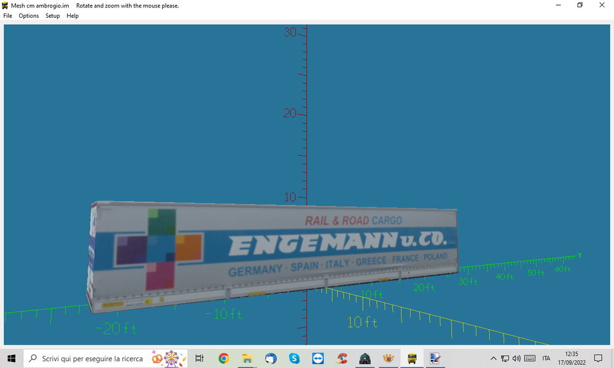This screenshot has width=614, height=368.
Task: Launch Google Chrome from the taskbar
Action: [223, 358]
